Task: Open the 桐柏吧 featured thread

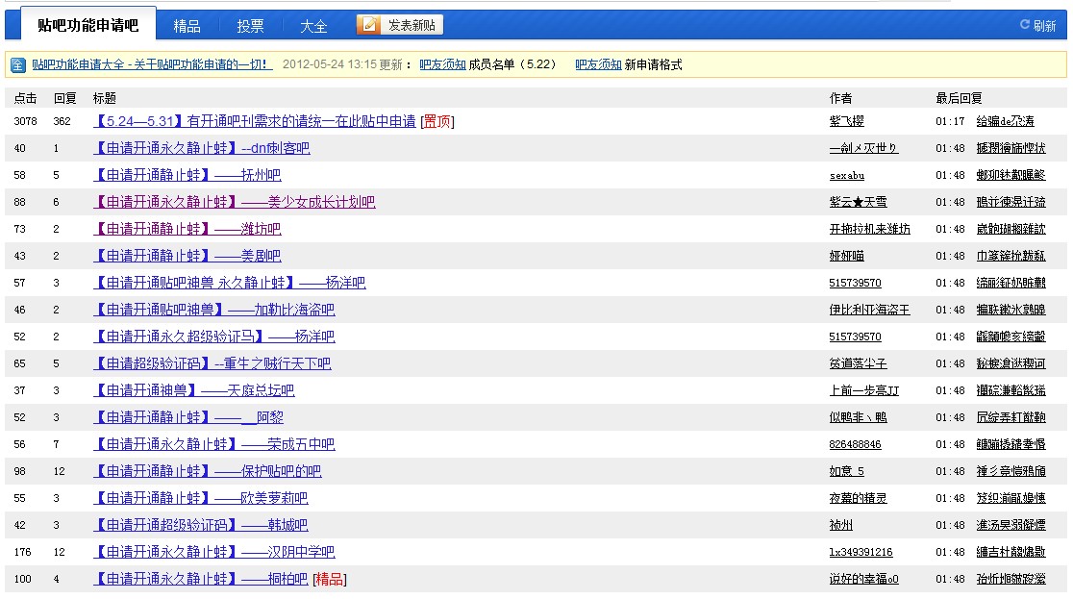Action: [201, 579]
